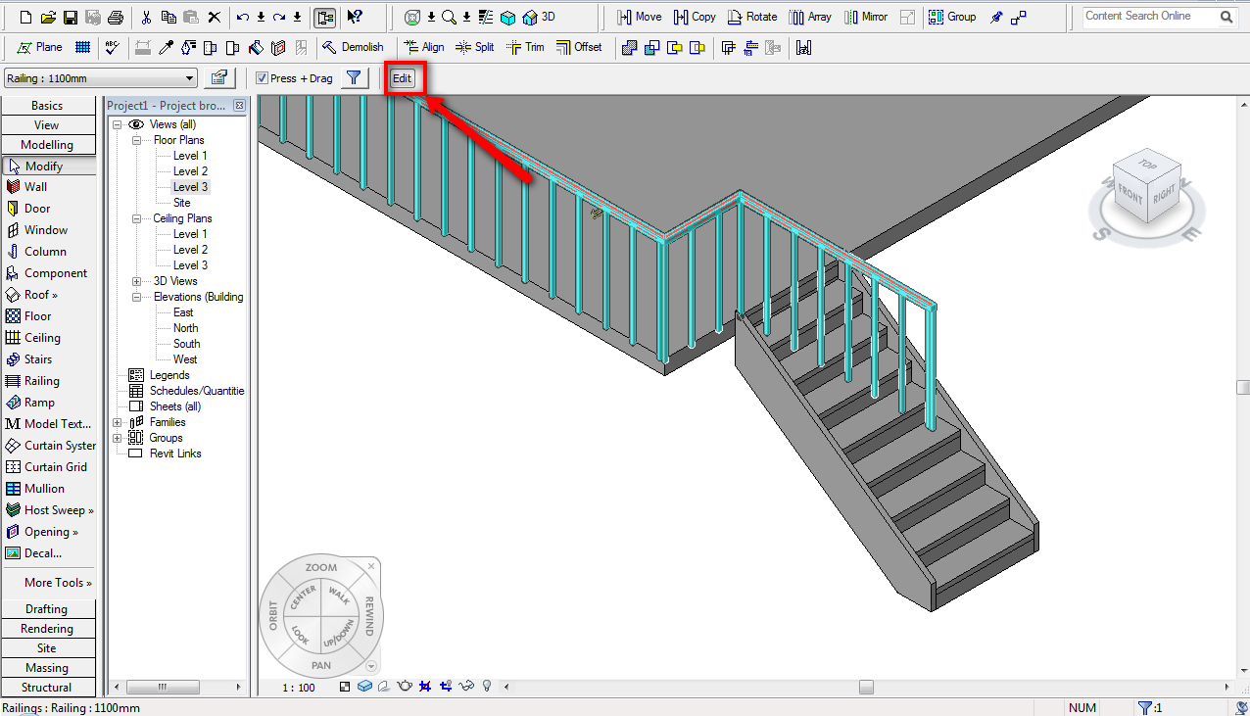The height and width of the screenshot is (716, 1250).
Task: Toggle the Press + Drag checkbox
Action: (x=262, y=78)
